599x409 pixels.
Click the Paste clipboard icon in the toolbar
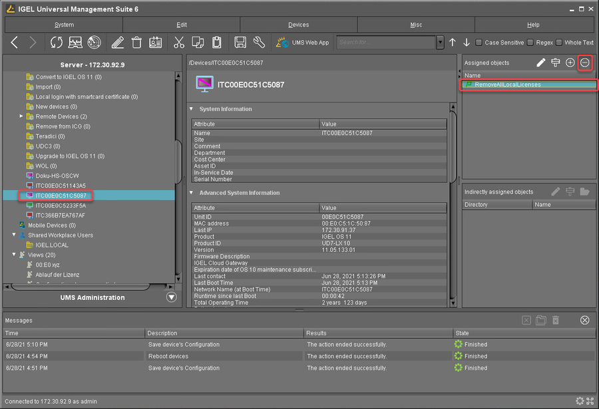point(217,43)
